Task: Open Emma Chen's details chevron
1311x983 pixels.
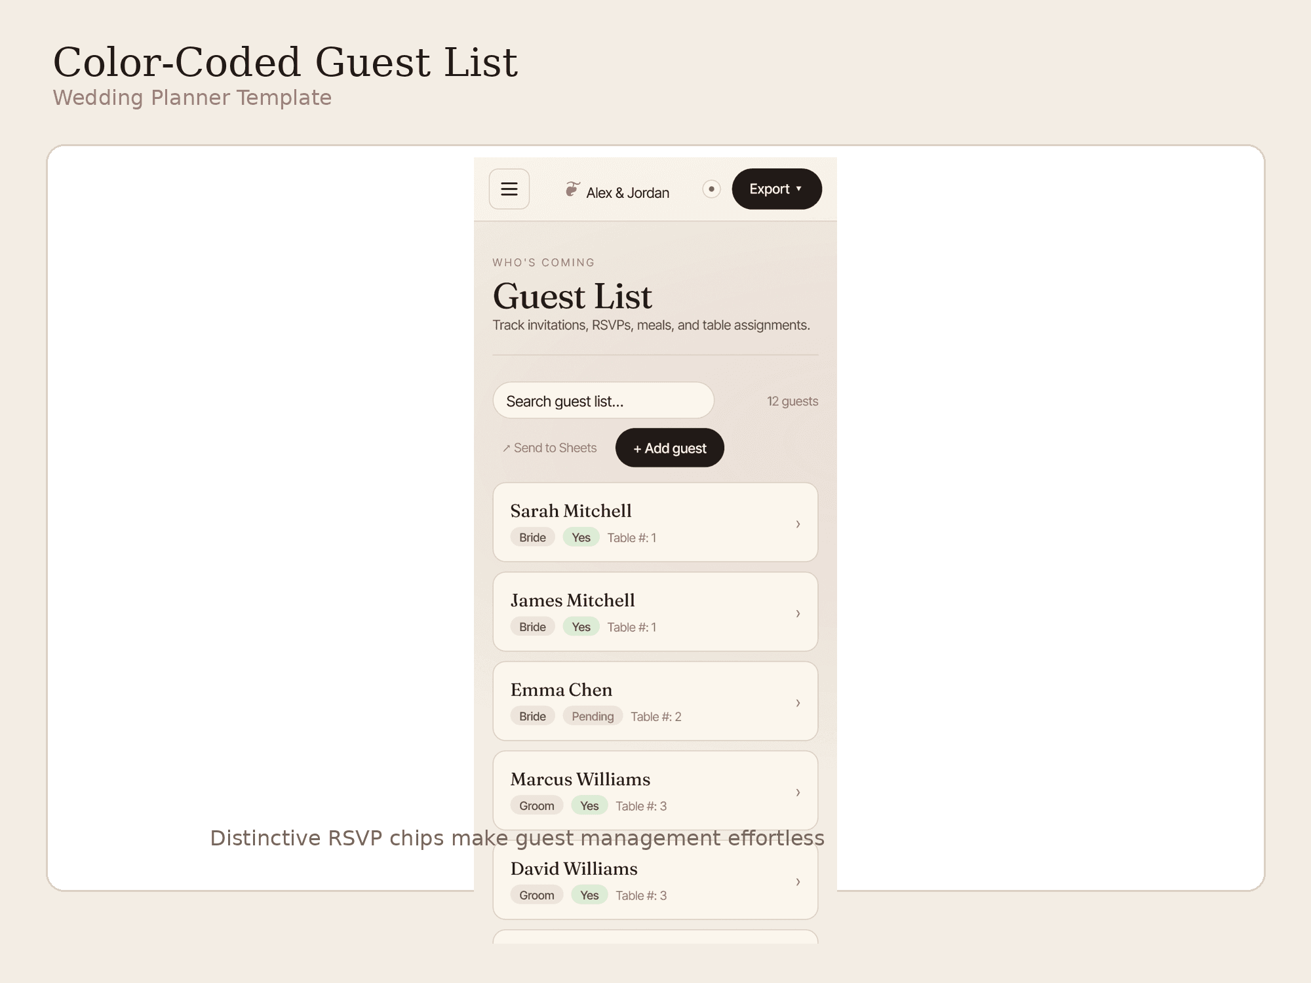Action: click(x=798, y=703)
